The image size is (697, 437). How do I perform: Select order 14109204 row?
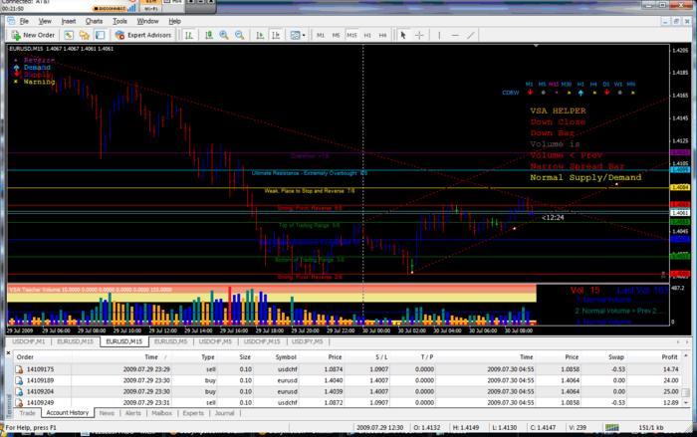pos(347,391)
